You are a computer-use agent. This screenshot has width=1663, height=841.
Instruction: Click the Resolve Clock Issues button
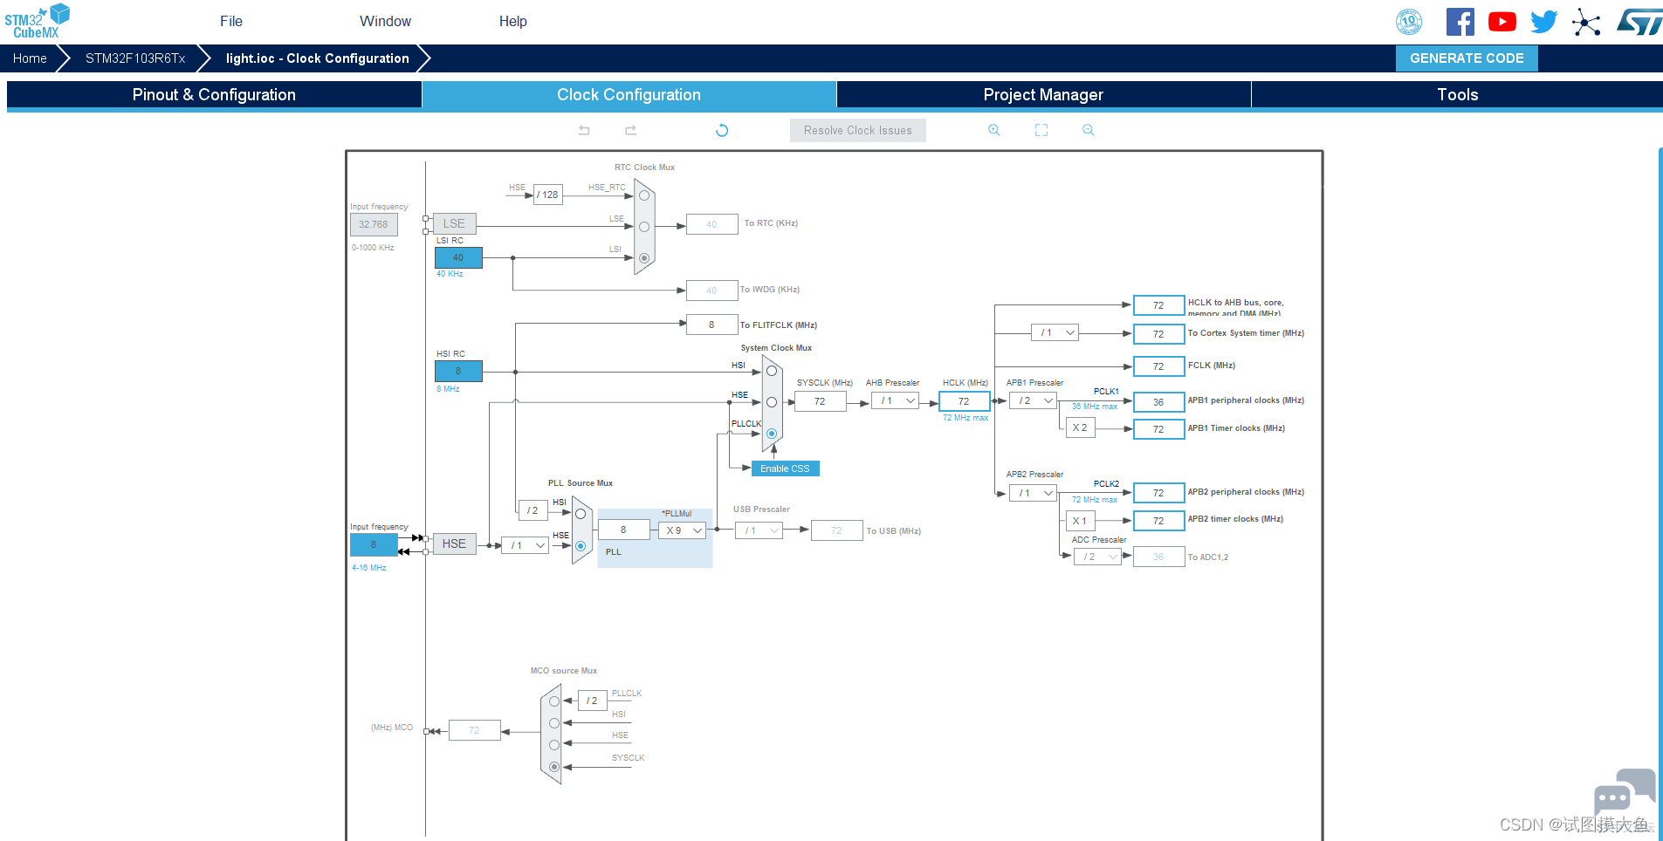(858, 131)
